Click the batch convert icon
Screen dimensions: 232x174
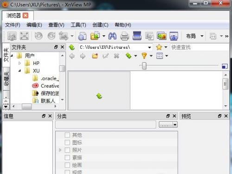[x=149, y=36]
